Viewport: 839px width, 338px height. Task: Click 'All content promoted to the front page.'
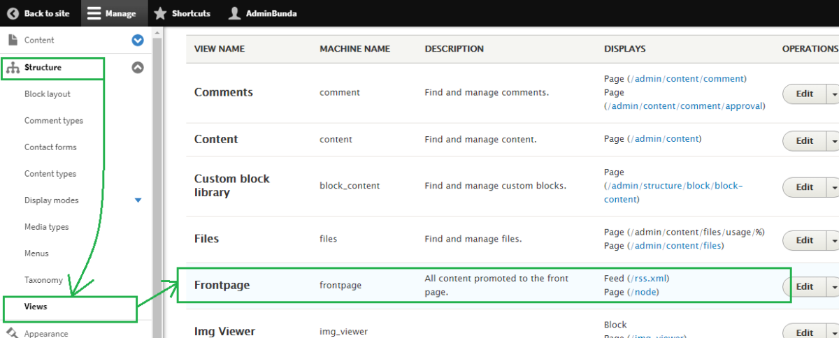(x=496, y=285)
